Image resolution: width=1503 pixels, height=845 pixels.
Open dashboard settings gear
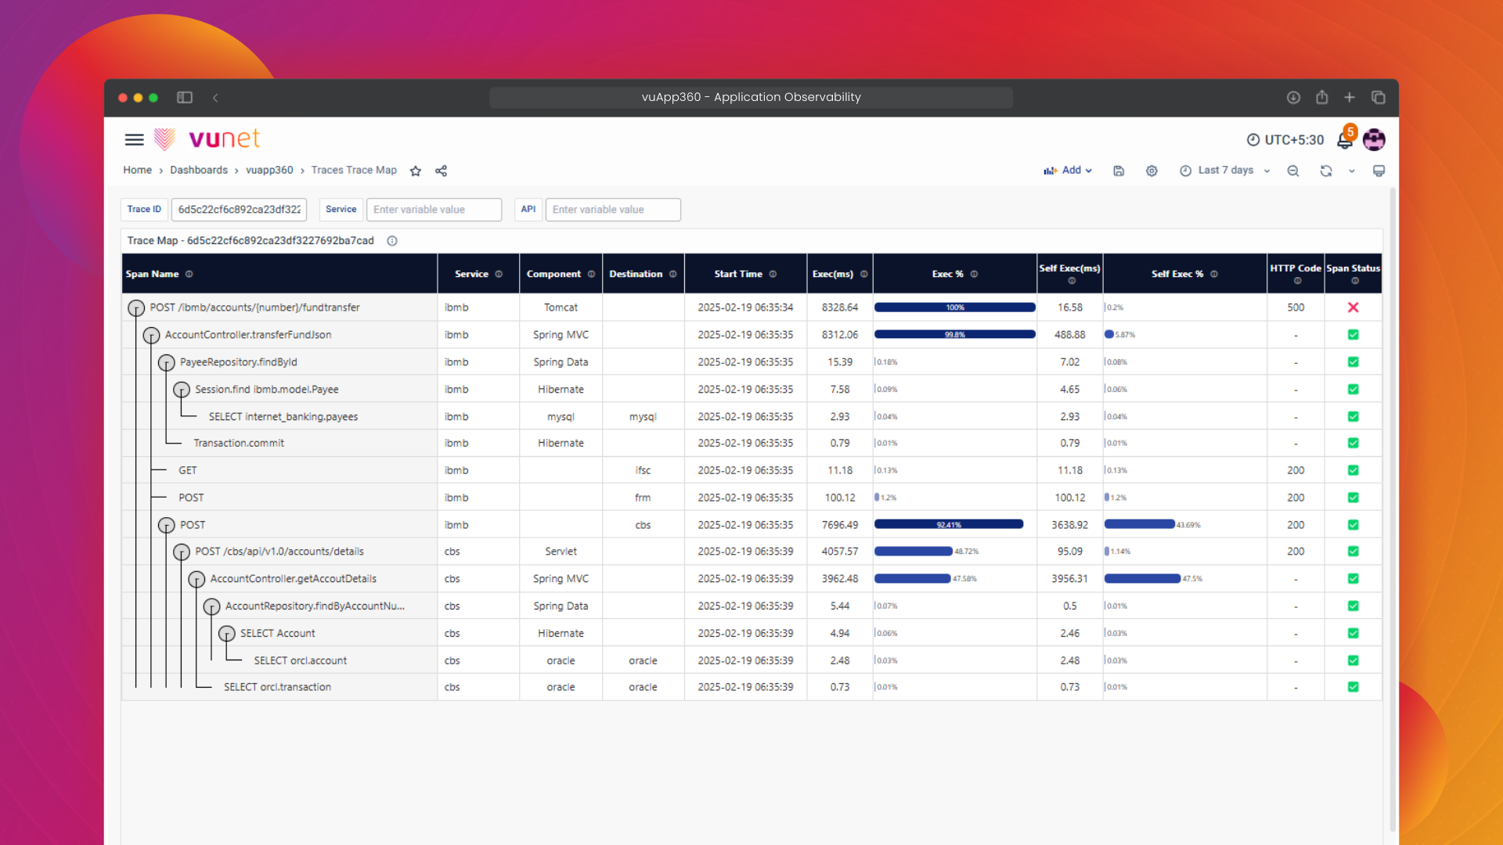click(1152, 171)
